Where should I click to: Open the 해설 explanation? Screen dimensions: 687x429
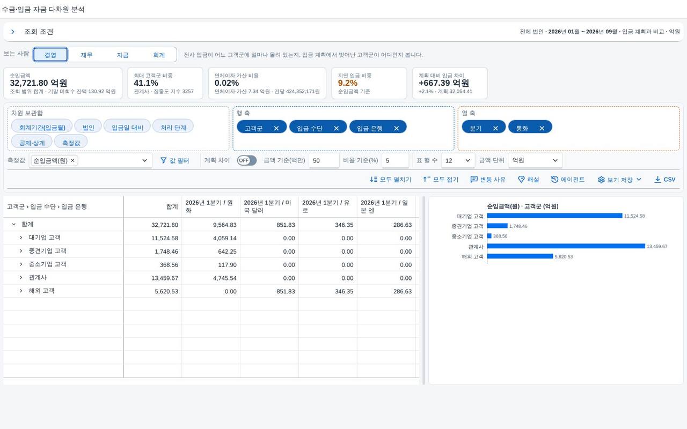click(x=529, y=180)
